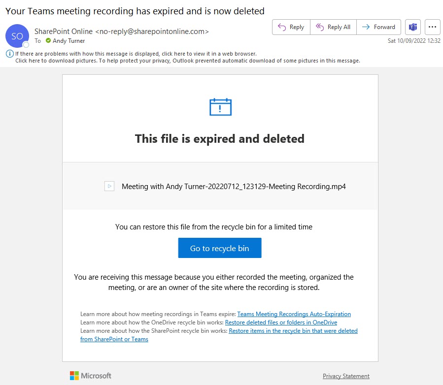Open the Meeting Recording.mp4 file name
Image resolution: width=443 pixels, height=385 pixels.
tap(234, 187)
